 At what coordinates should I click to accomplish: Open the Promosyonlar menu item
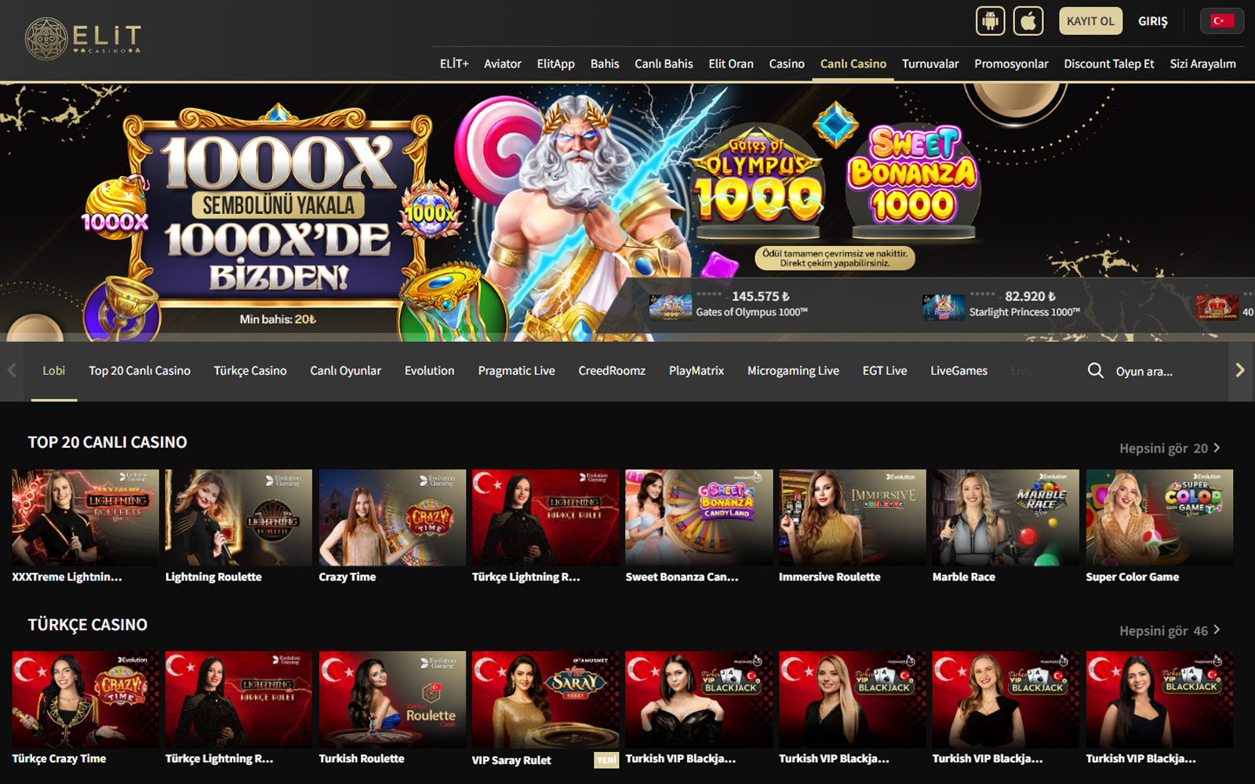click(1011, 64)
